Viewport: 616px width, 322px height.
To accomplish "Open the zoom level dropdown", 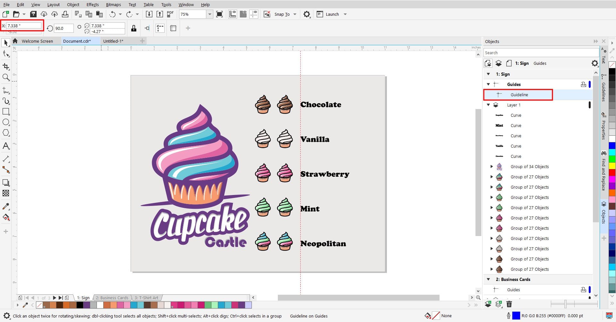I will click(210, 14).
